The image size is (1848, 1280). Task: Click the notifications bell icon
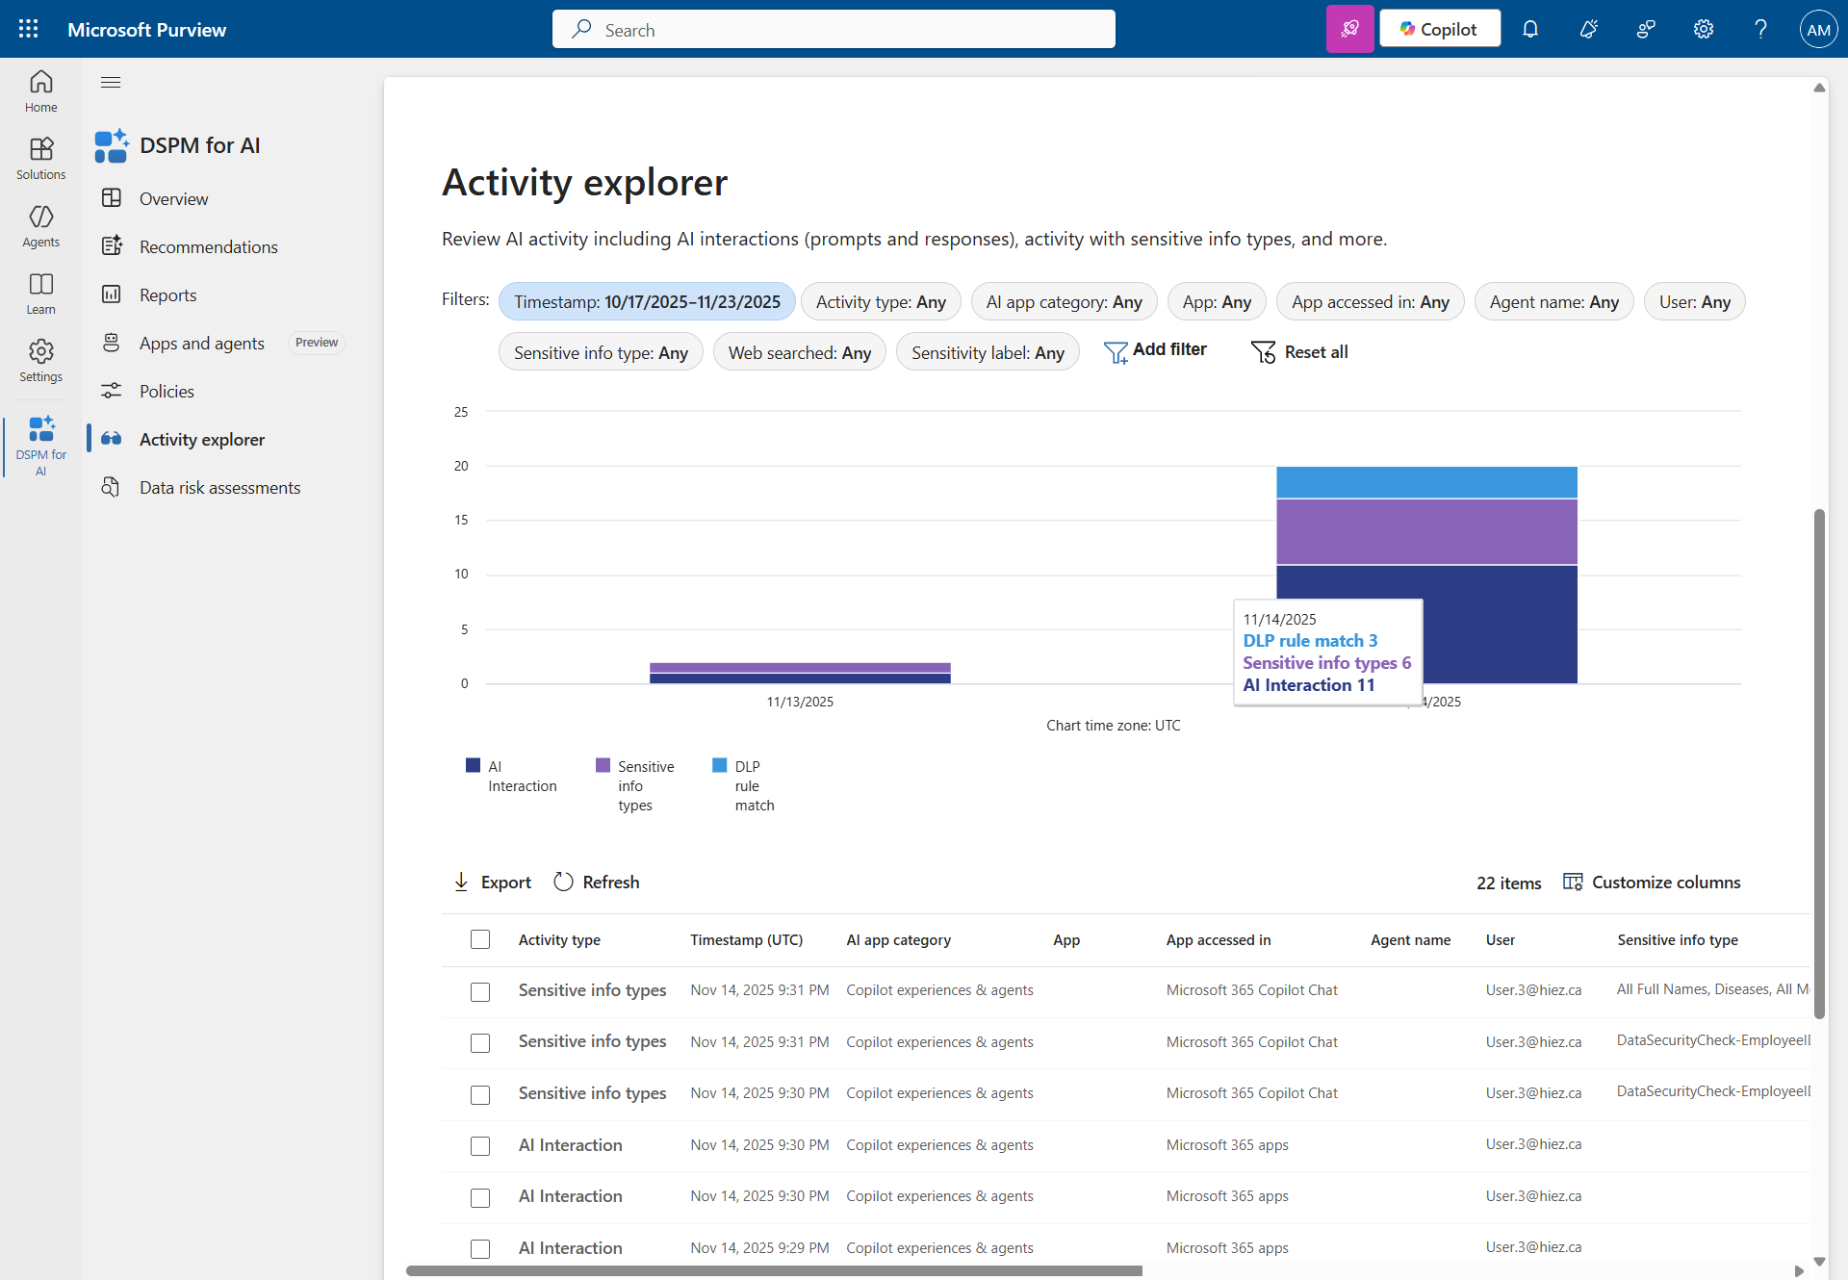coord(1529,29)
